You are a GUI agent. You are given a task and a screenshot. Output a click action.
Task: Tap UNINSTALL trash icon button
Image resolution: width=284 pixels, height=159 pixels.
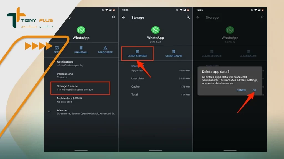[81, 50]
